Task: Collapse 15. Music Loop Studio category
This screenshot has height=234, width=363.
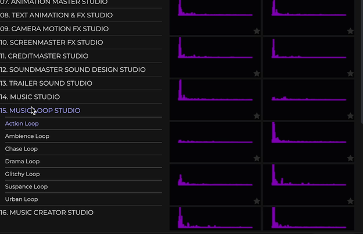Action: coord(40,111)
